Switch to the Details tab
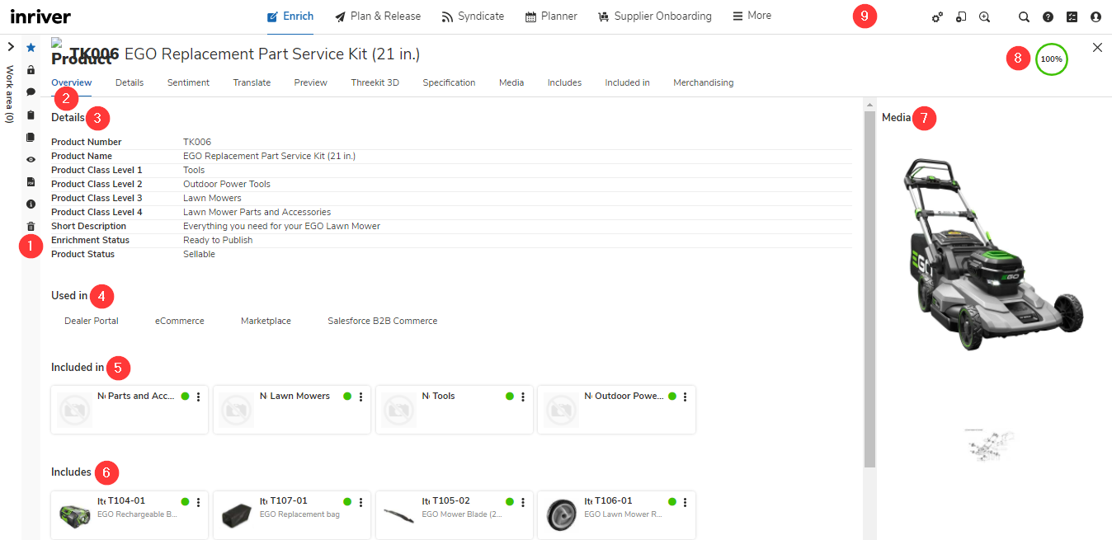The width and height of the screenshot is (1112, 540). (130, 82)
